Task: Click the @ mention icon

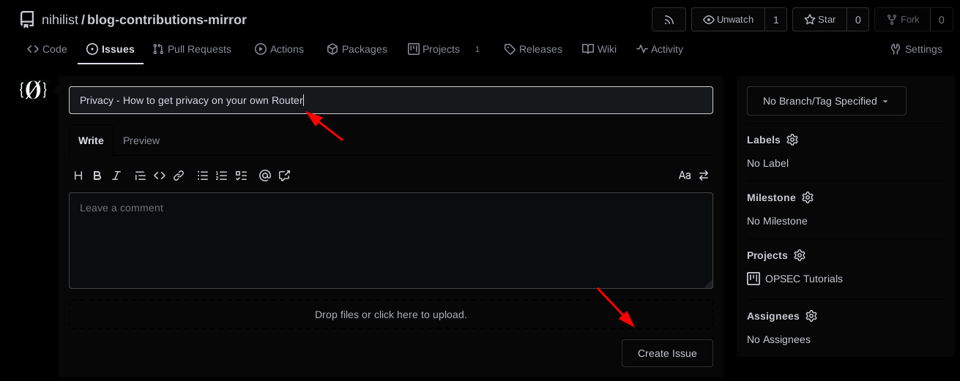Action: 265,176
